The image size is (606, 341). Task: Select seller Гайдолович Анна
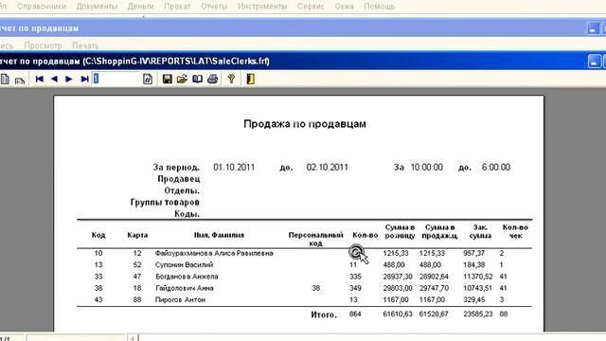coord(185,288)
